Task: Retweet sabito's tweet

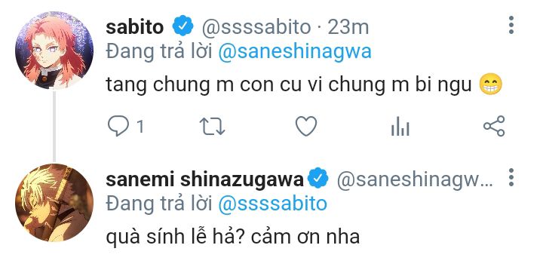Action: tap(212, 127)
